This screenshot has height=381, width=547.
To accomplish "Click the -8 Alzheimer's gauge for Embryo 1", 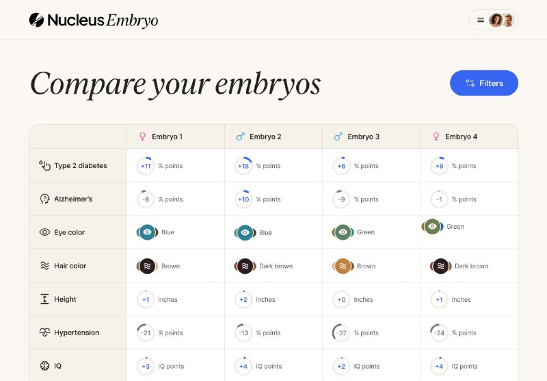I will click(146, 199).
